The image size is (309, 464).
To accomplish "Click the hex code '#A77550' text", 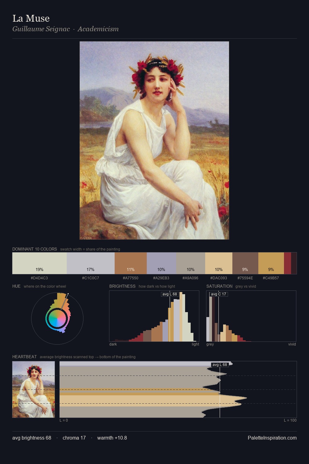I will [131, 278].
